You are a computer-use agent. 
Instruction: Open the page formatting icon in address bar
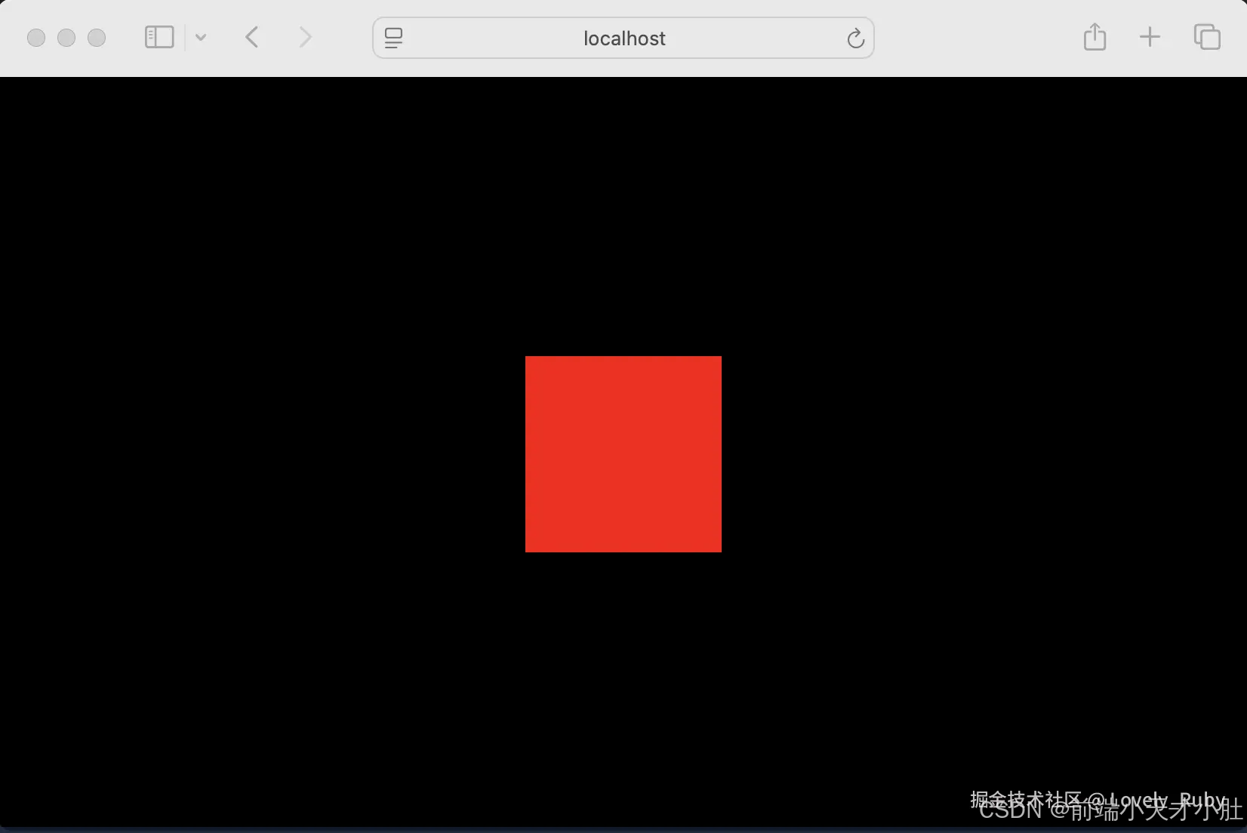pos(394,38)
